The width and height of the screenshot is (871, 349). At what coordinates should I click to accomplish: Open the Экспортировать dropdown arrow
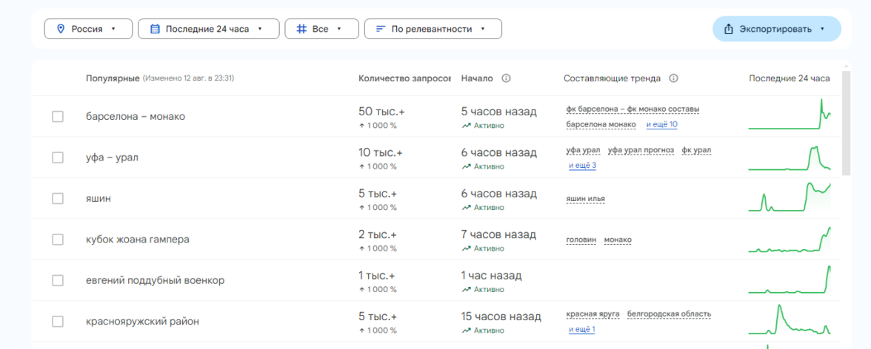point(822,29)
